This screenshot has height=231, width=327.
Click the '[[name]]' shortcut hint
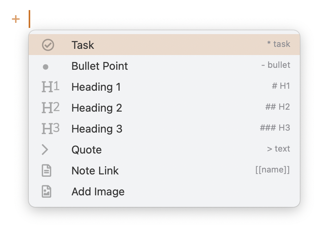click(272, 170)
